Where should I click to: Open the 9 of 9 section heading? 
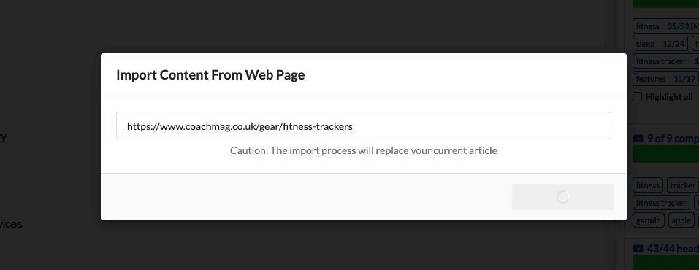pos(673,139)
